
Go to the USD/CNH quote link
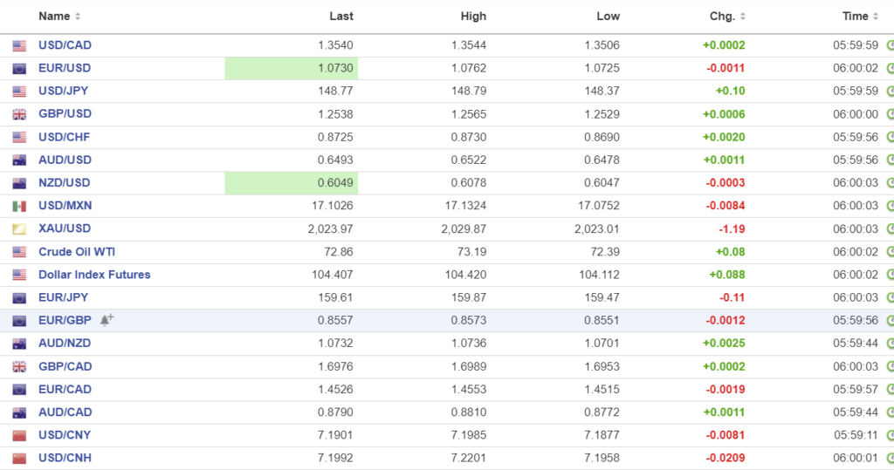coord(65,458)
